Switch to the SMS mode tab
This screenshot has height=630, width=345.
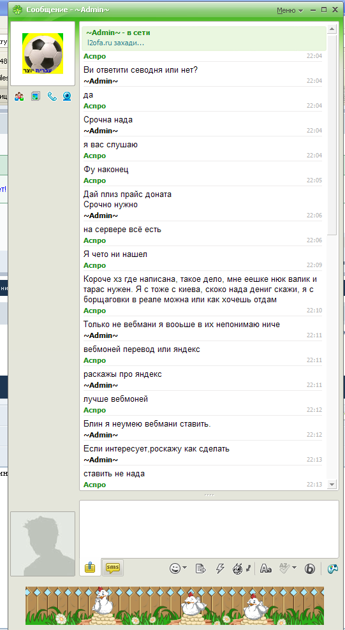point(113,568)
